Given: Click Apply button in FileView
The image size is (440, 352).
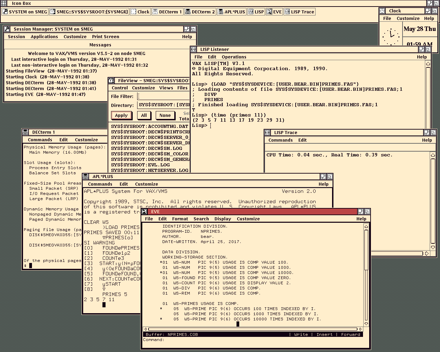Looking at the screenshot, I should [x=121, y=115].
